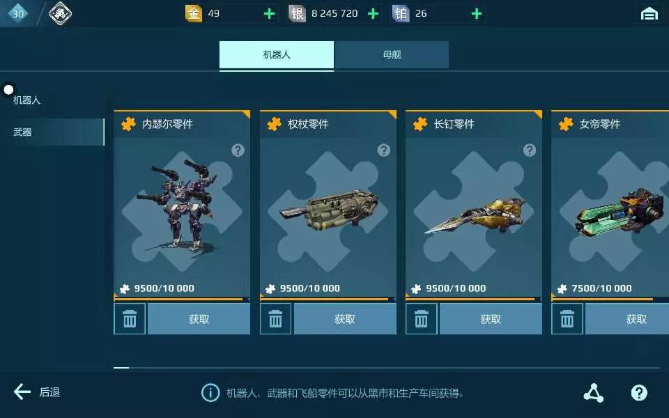This screenshot has height=418, width=669.
Task: Add platinum using its plus icon
Action: point(477,14)
